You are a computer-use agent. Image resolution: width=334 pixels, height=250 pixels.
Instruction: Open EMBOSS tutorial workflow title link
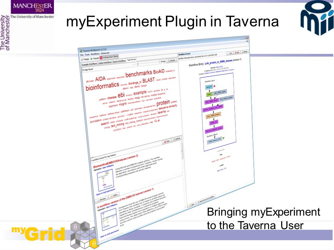click(x=126, y=198)
